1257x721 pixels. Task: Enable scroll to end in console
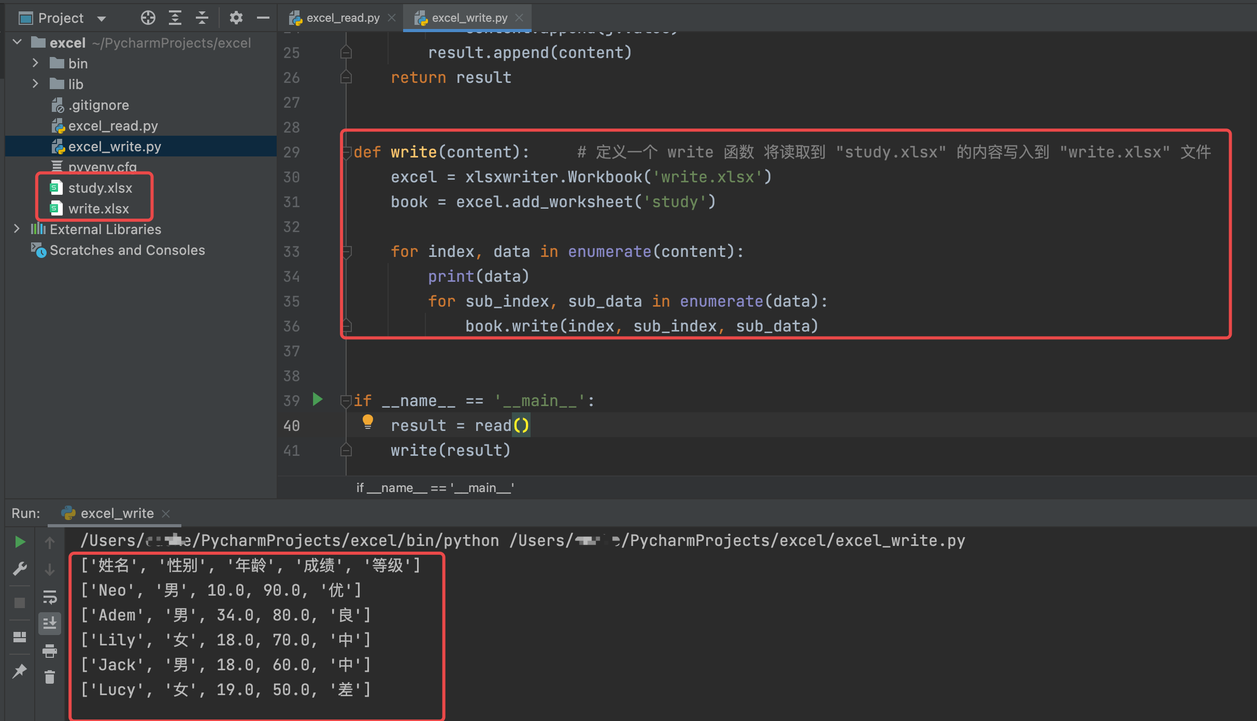pos(50,623)
